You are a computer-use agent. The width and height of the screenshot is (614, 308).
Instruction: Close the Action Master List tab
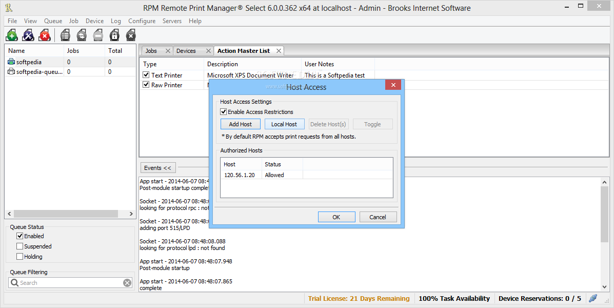point(279,51)
